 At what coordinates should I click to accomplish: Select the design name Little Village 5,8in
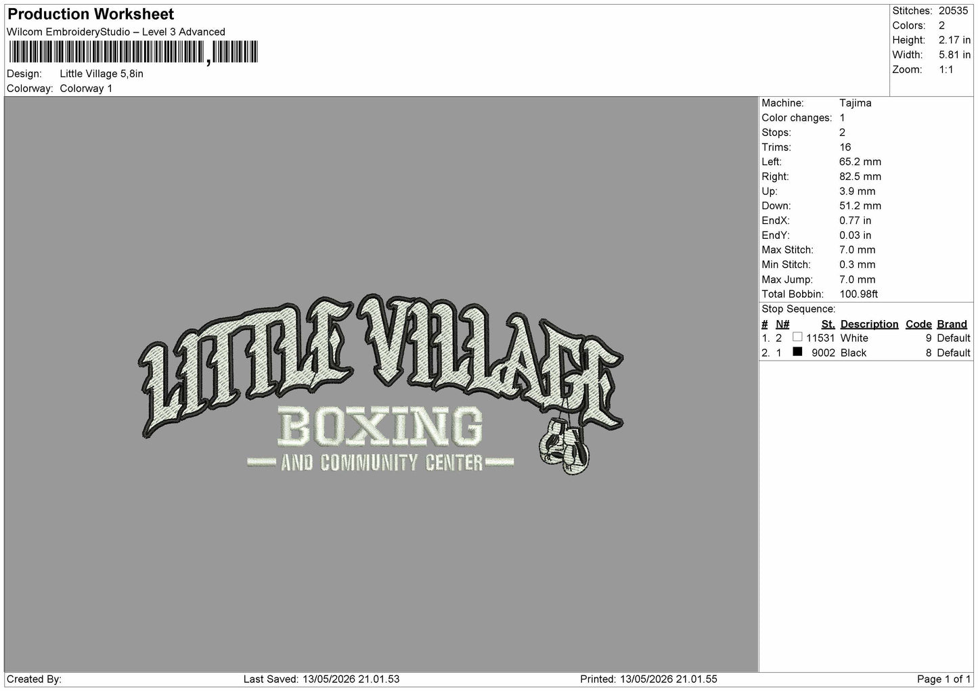click(x=102, y=74)
